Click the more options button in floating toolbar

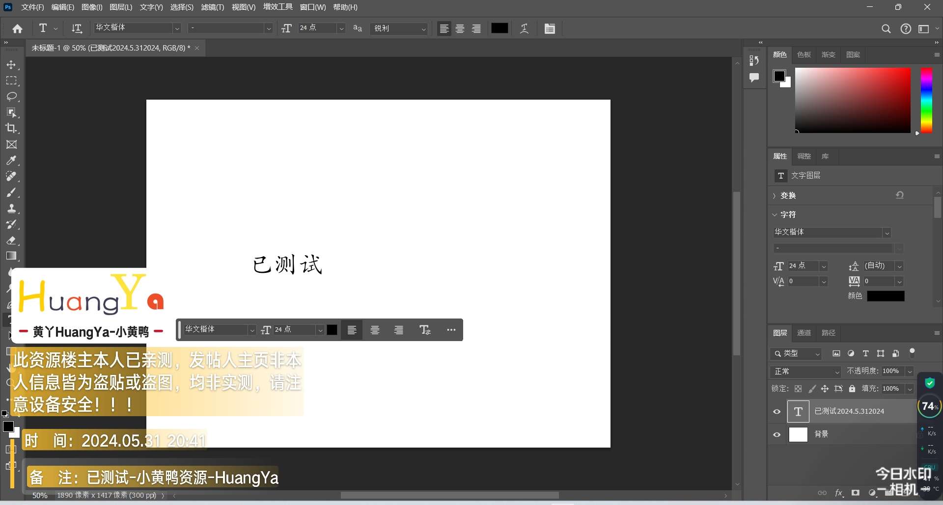451,330
